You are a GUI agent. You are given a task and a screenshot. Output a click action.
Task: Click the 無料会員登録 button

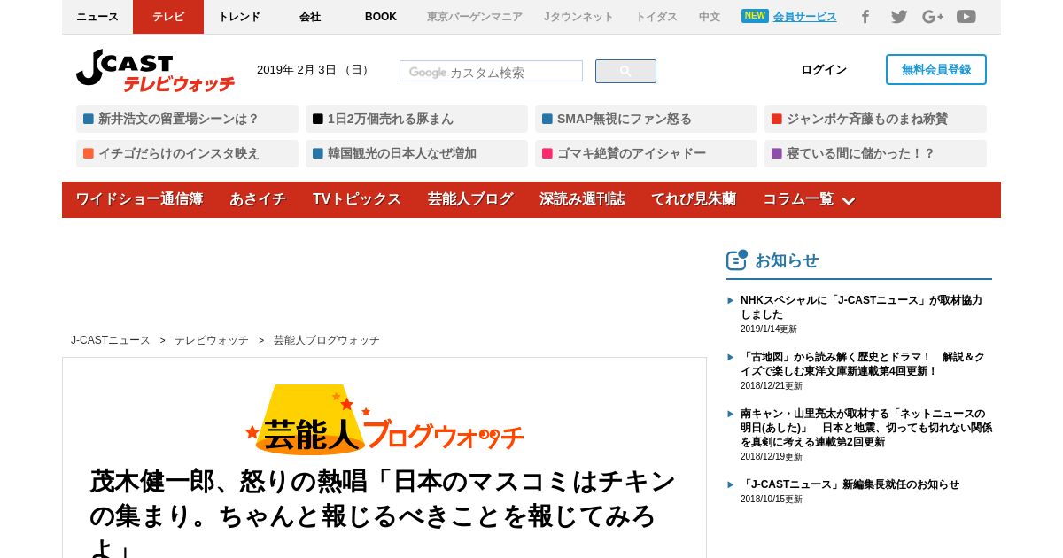click(936, 70)
